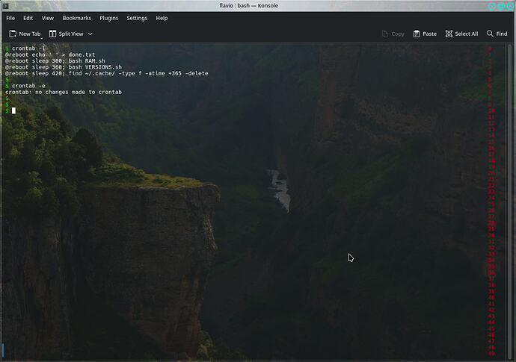Click the Paste clipboard icon

coord(417,34)
